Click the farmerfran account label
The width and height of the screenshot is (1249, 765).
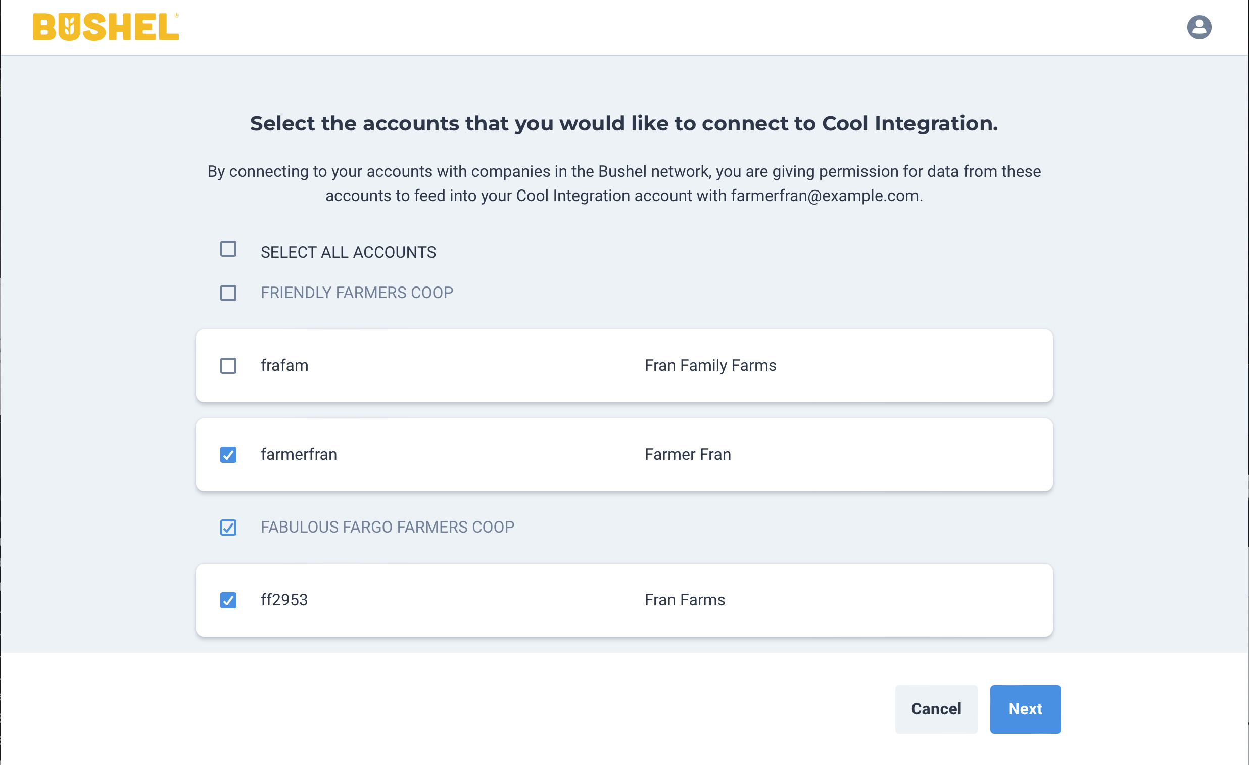(x=299, y=455)
